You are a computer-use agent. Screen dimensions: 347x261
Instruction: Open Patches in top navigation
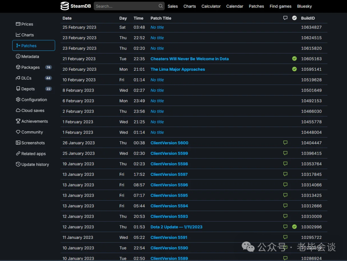click(x=256, y=6)
